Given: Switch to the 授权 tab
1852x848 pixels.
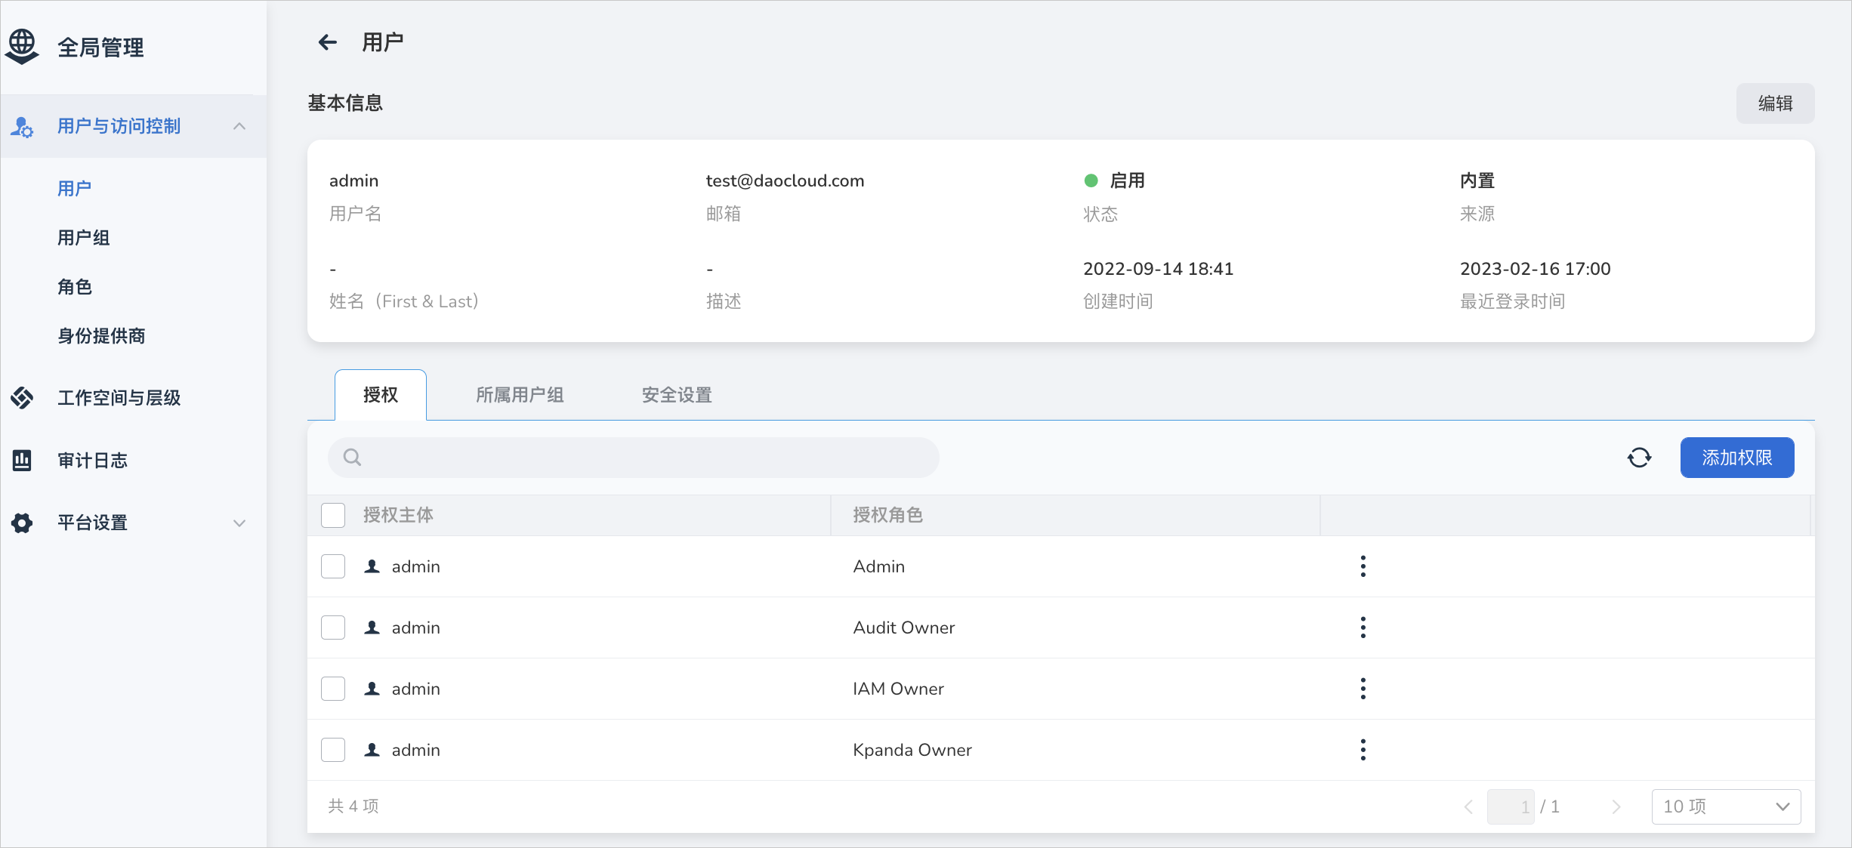Looking at the screenshot, I should (x=381, y=395).
